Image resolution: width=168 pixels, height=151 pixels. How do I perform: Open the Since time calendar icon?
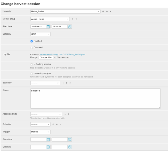coord(48,139)
